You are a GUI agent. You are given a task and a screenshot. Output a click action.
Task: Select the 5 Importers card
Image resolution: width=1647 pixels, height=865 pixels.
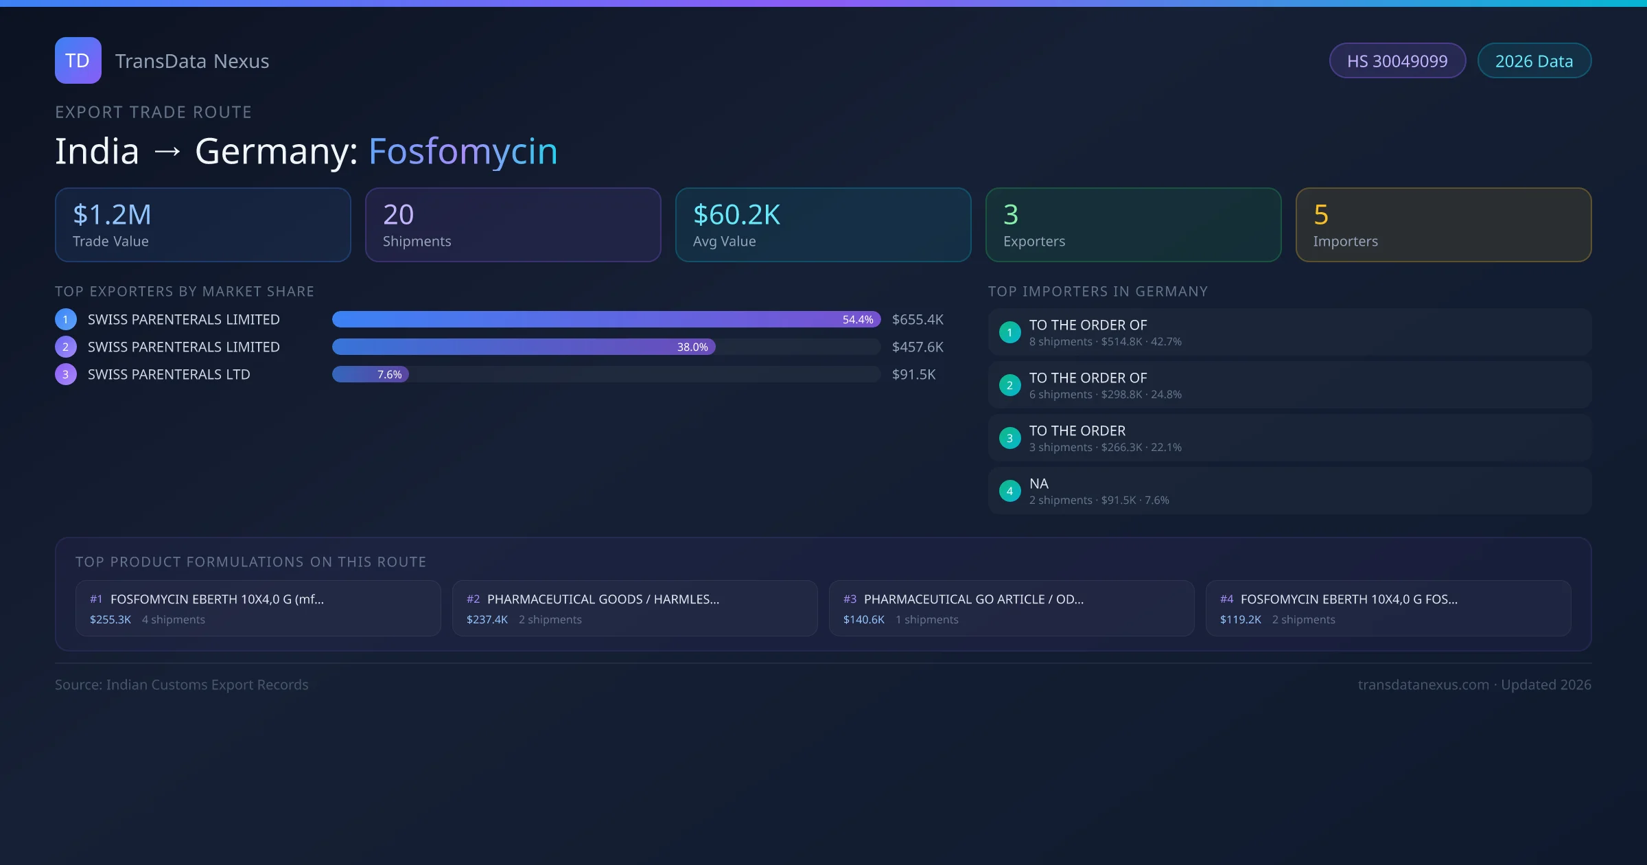click(1443, 224)
